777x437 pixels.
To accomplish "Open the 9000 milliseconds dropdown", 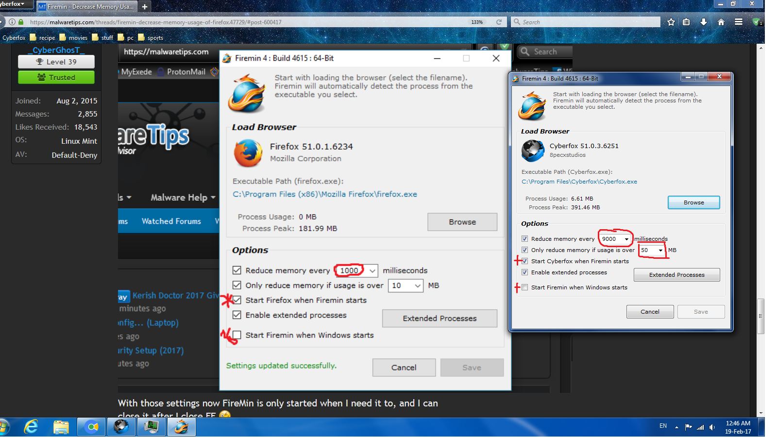I will 615,239.
